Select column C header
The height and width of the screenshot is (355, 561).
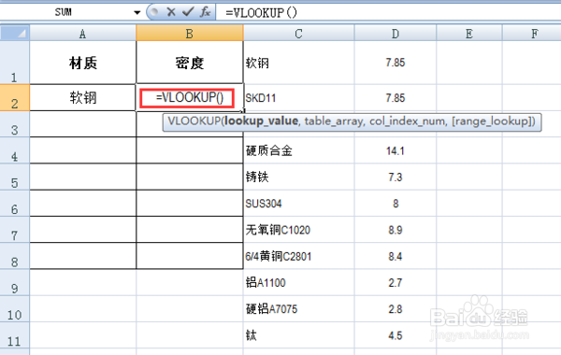click(x=299, y=34)
